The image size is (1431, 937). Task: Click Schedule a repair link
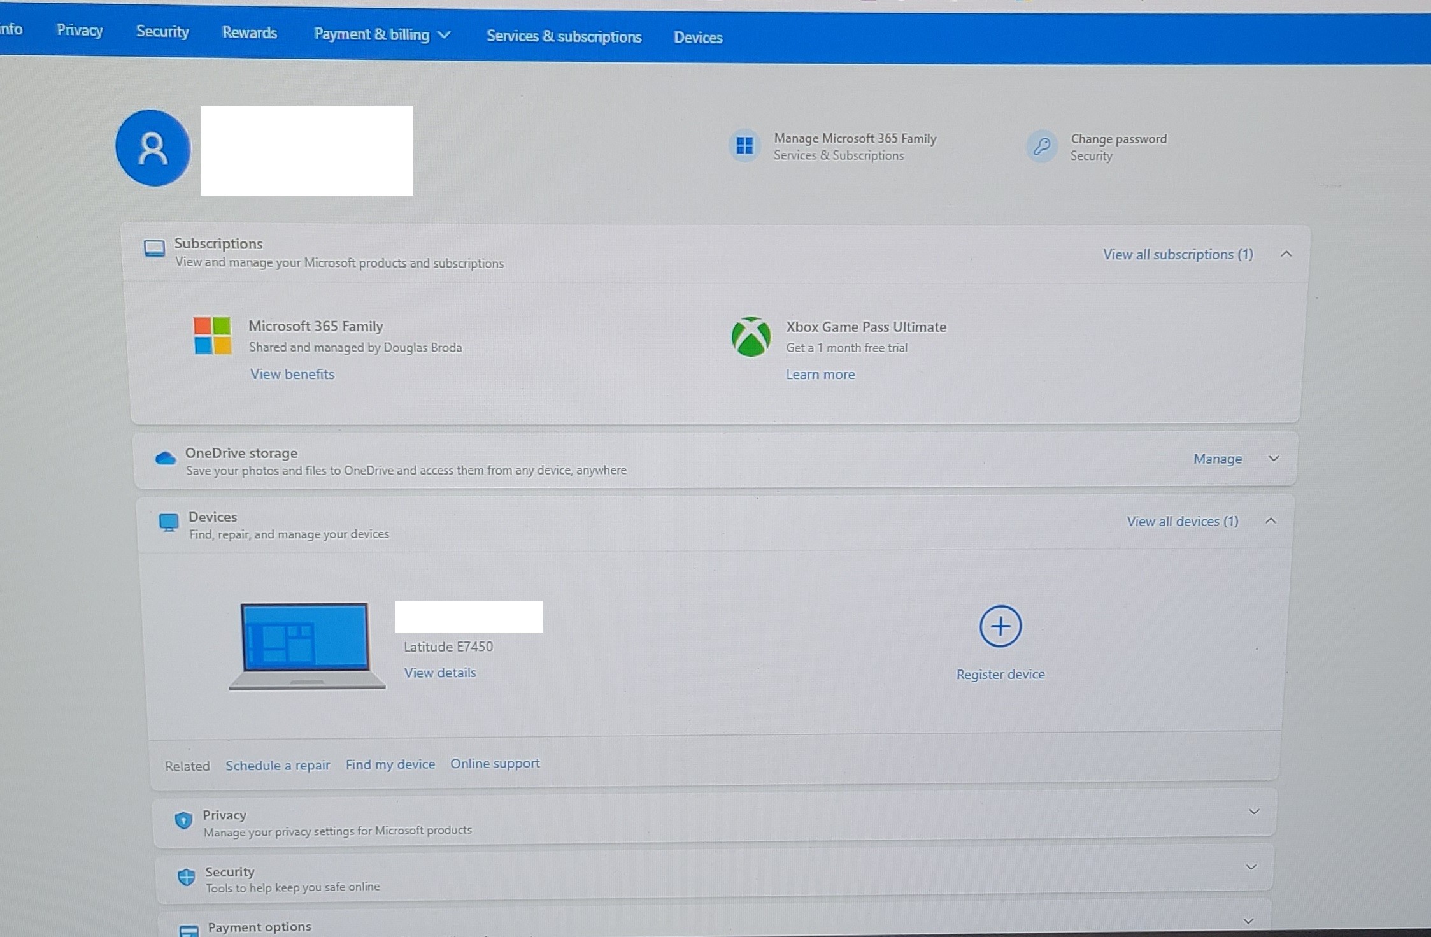coord(278,765)
